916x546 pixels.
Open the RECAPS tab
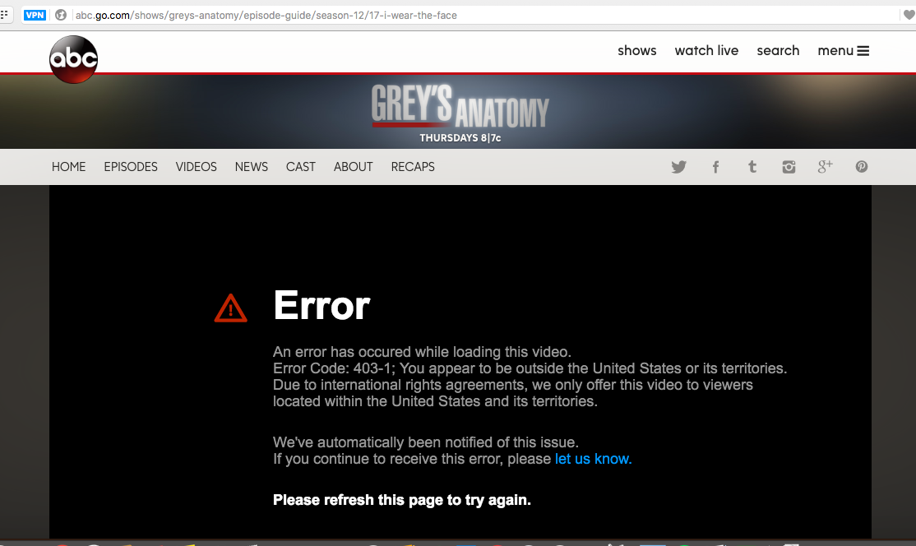coord(413,167)
